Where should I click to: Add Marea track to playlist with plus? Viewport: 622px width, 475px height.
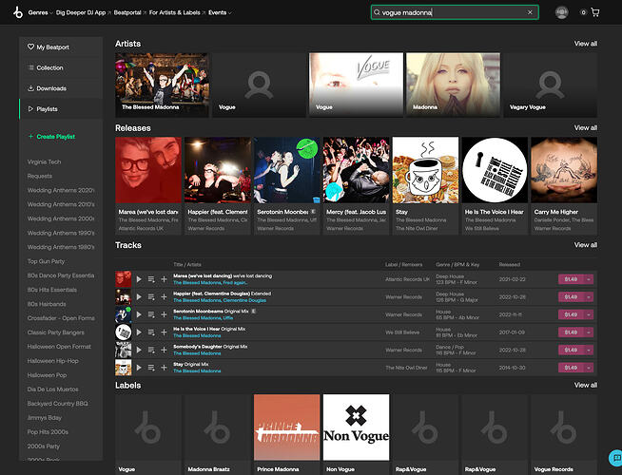(164, 279)
